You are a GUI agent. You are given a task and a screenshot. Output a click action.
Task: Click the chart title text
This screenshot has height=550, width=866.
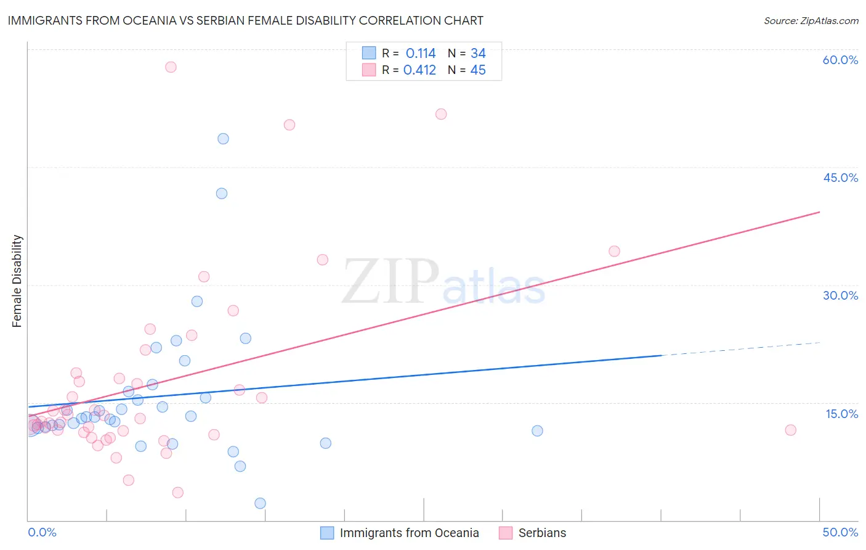[246, 20]
